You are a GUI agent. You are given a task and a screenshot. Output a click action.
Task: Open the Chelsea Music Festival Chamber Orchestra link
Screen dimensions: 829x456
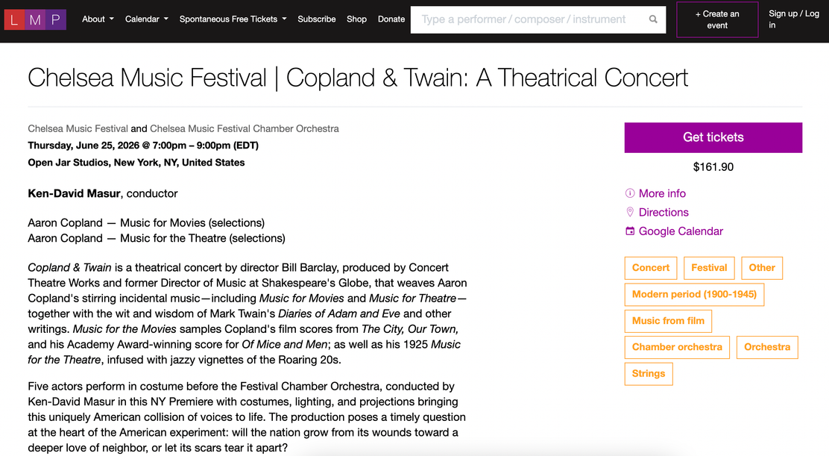coord(245,128)
